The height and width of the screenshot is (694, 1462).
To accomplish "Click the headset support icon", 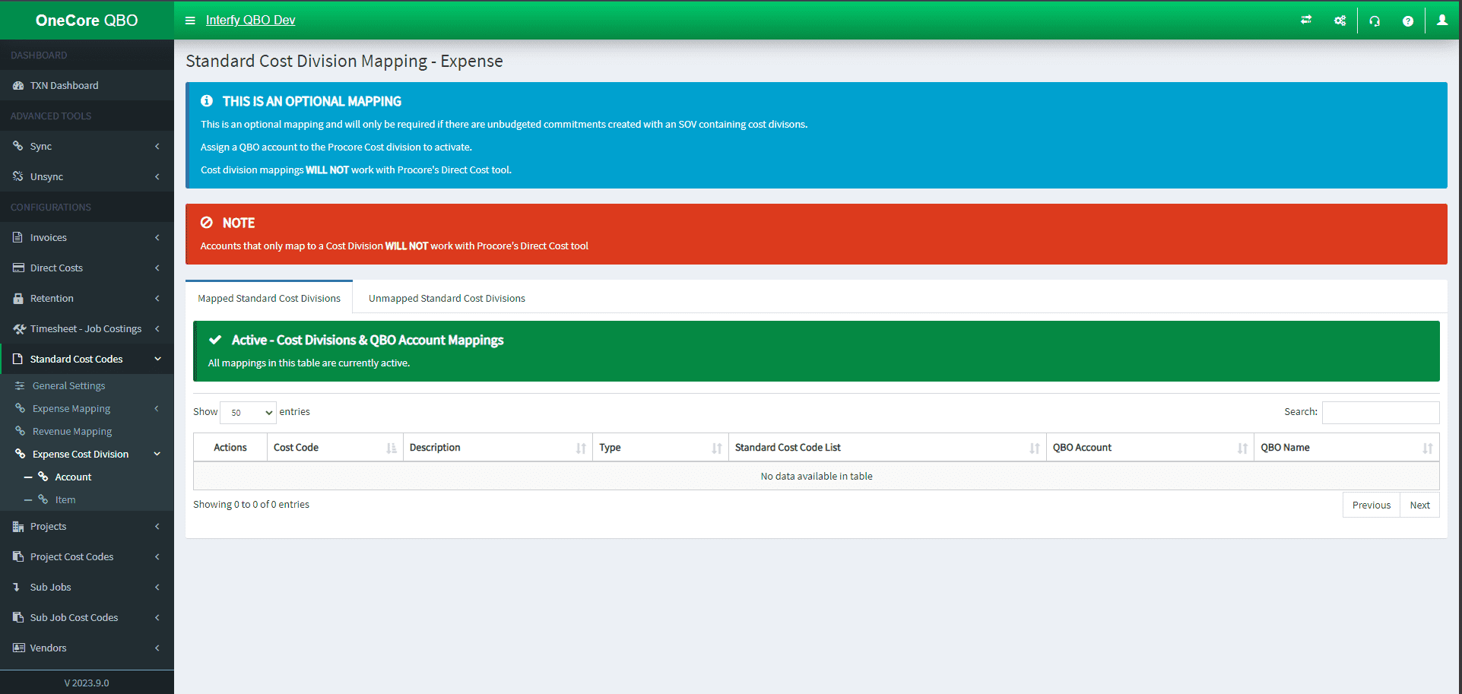I will click(1375, 21).
